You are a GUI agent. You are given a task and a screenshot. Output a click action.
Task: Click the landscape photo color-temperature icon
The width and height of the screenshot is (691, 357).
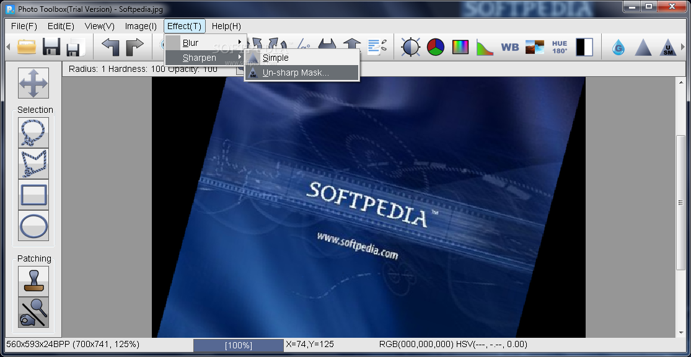point(535,46)
